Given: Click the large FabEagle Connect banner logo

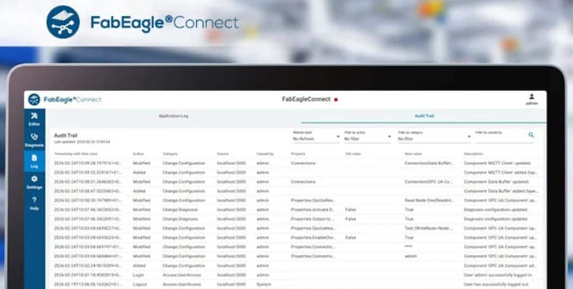Looking at the screenshot, I should (x=143, y=22).
